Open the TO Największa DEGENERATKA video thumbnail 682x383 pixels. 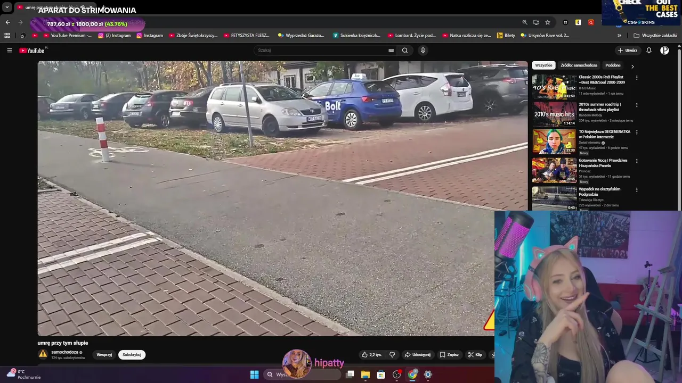554,141
